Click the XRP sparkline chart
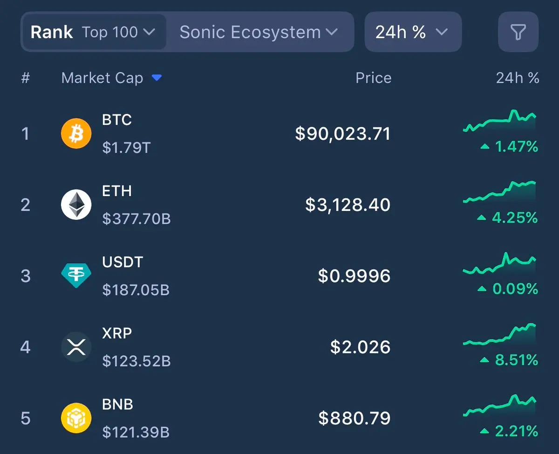559x454 pixels. [500, 335]
